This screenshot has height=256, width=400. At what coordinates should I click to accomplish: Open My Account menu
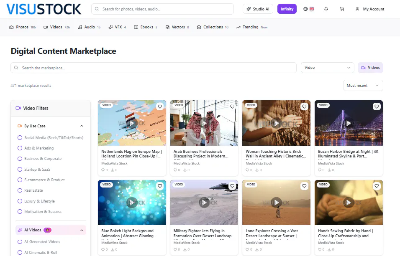[370, 9]
